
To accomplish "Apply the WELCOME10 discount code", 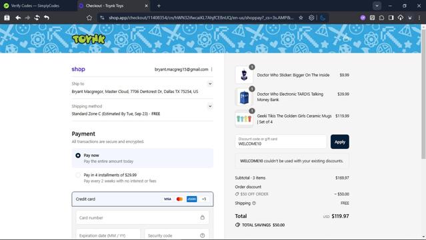I will tap(340, 142).
